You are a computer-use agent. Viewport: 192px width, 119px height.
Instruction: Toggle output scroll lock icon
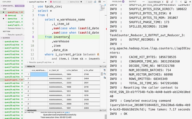pyautogui.click(x=172, y=2)
